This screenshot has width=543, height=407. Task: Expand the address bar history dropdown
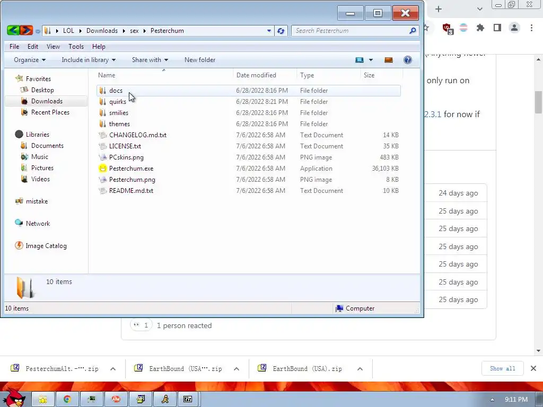(x=269, y=31)
